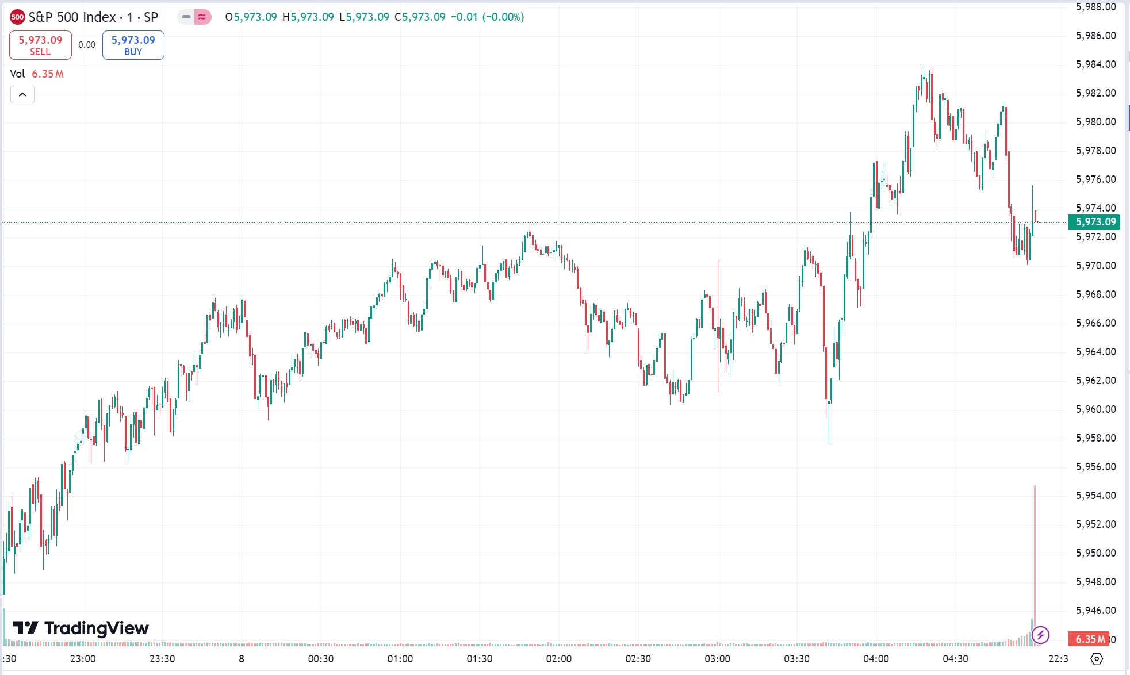The width and height of the screenshot is (1130, 675).
Task: Click the O open price value
Action: pos(251,18)
